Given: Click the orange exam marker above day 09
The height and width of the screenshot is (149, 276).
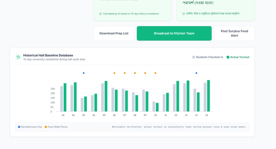Looking at the screenshot, I should [x=145, y=73].
